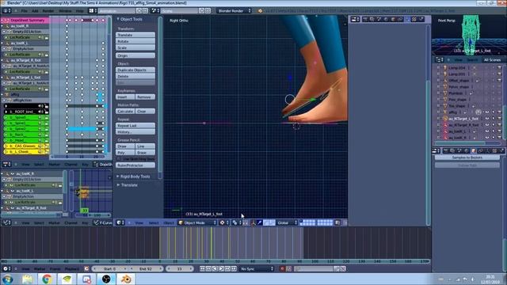This screenshot has height=285, width=507.
Task: Expand b_ROOT_bind channel group
Action: 6,112
